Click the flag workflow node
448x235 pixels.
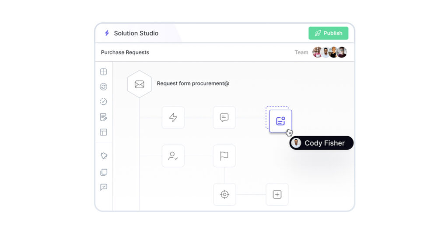[224, 156]
